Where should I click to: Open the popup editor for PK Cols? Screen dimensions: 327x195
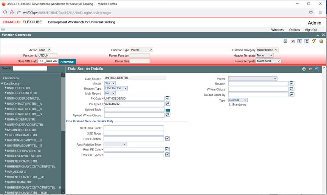(x=168, y=98)
